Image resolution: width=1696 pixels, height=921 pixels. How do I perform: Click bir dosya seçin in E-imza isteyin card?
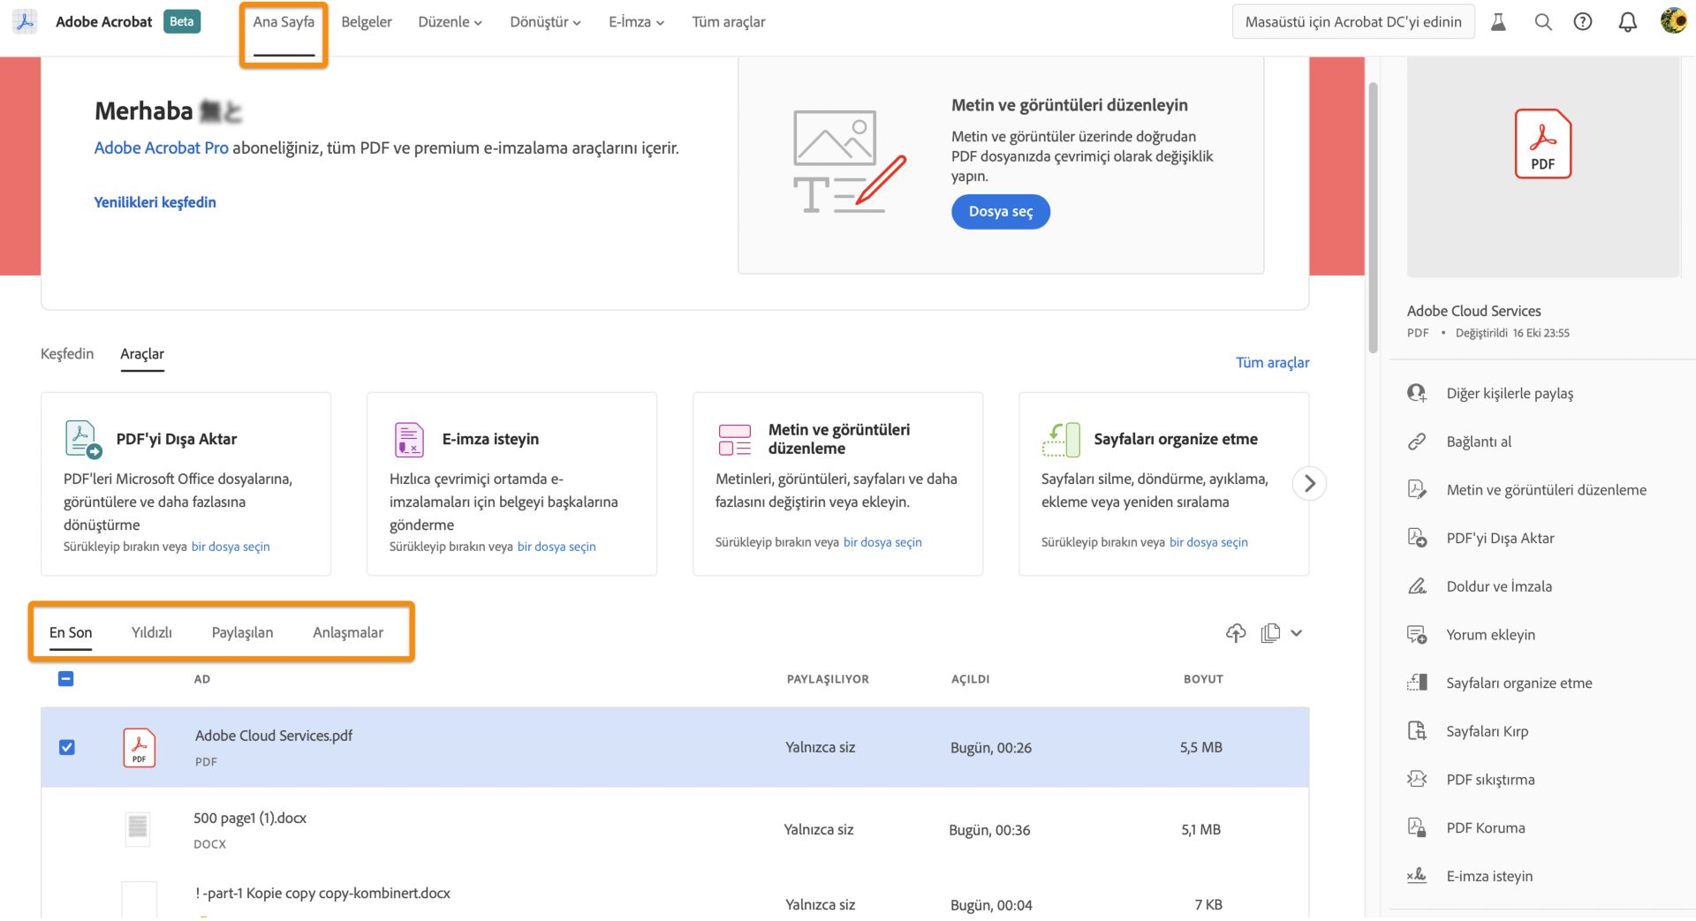556,547
